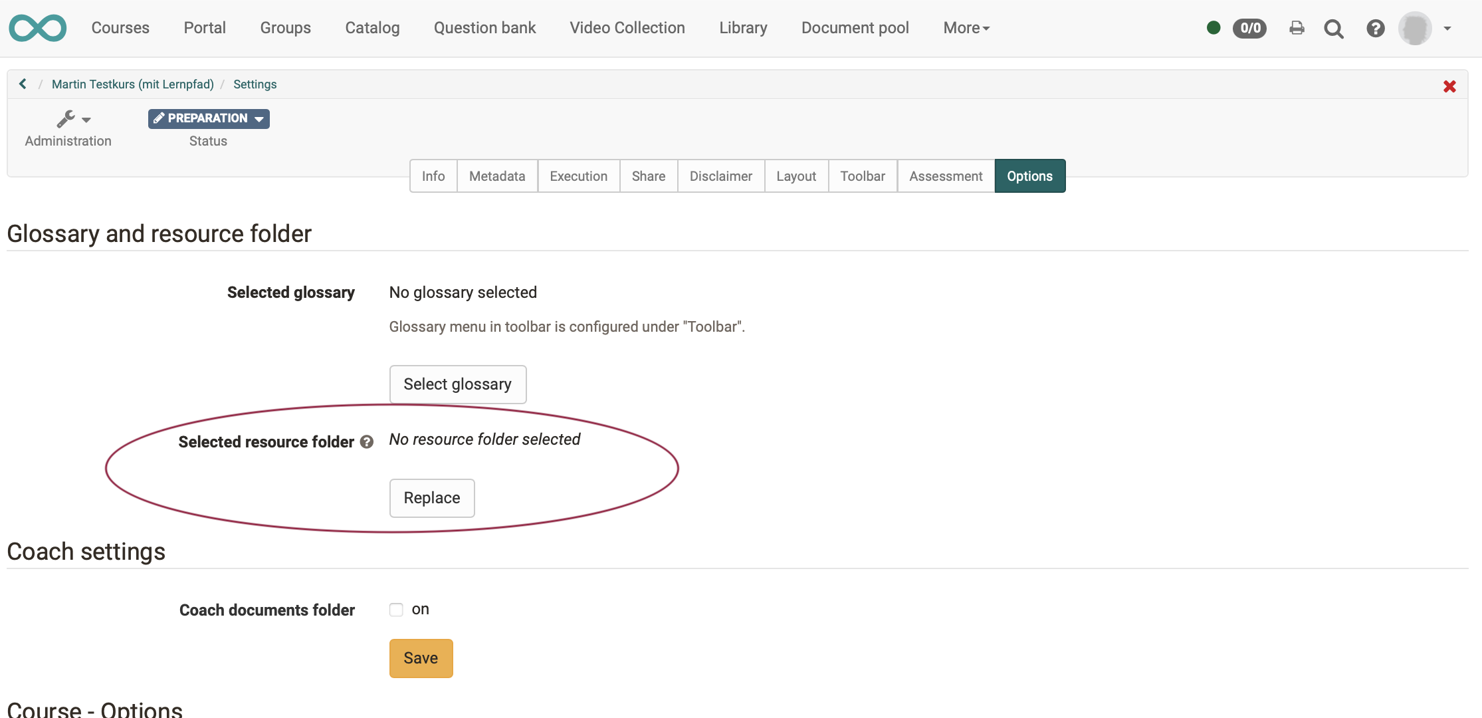Image resolution: width=1482 pixels, height=718 pixels.
Task: Switch to the Toolbar tab
Action: [x=862, y=176]
